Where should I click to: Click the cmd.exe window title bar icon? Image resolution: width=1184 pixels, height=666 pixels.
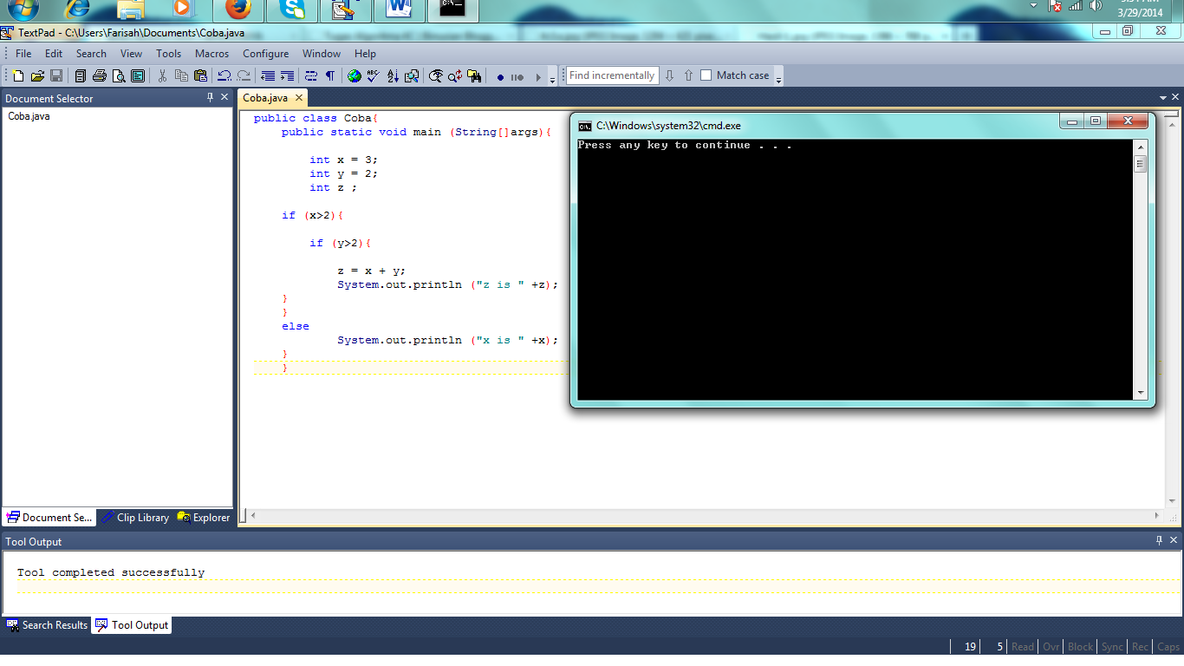[585, 126]
